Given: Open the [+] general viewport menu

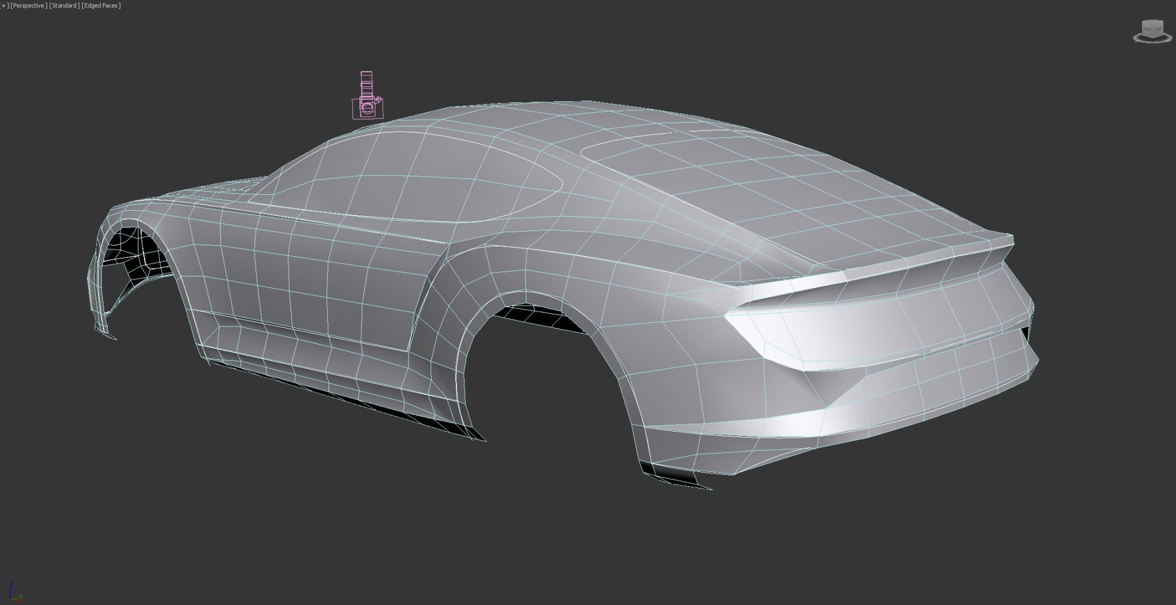Looking at the screenshot, I should tap(4, 6).
